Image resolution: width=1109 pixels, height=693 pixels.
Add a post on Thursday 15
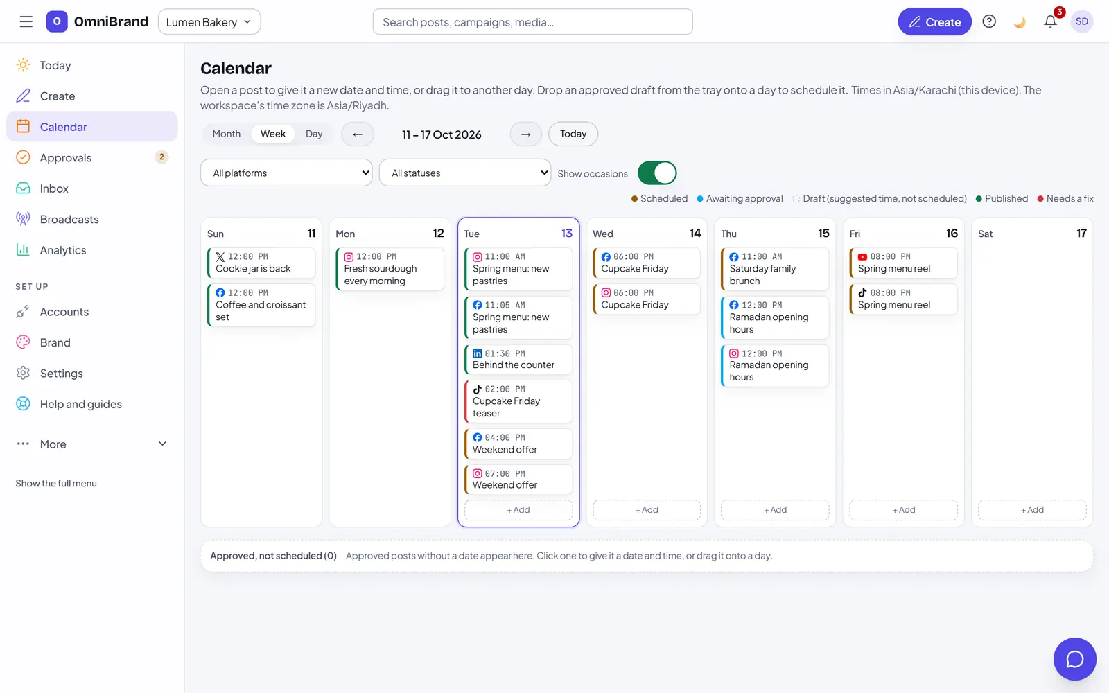tap(775, 510)
